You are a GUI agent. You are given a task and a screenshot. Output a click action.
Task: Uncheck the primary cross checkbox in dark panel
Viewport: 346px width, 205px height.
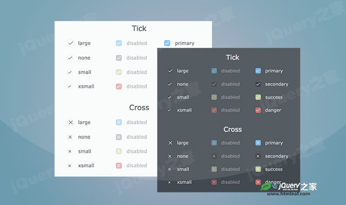[258, 143]
